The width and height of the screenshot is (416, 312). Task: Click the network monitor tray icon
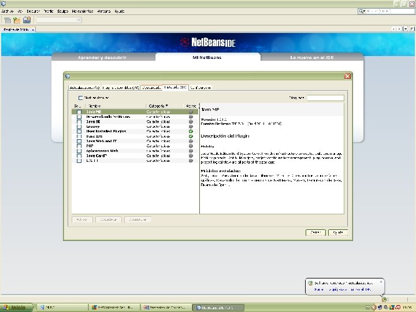pos(380,307)
